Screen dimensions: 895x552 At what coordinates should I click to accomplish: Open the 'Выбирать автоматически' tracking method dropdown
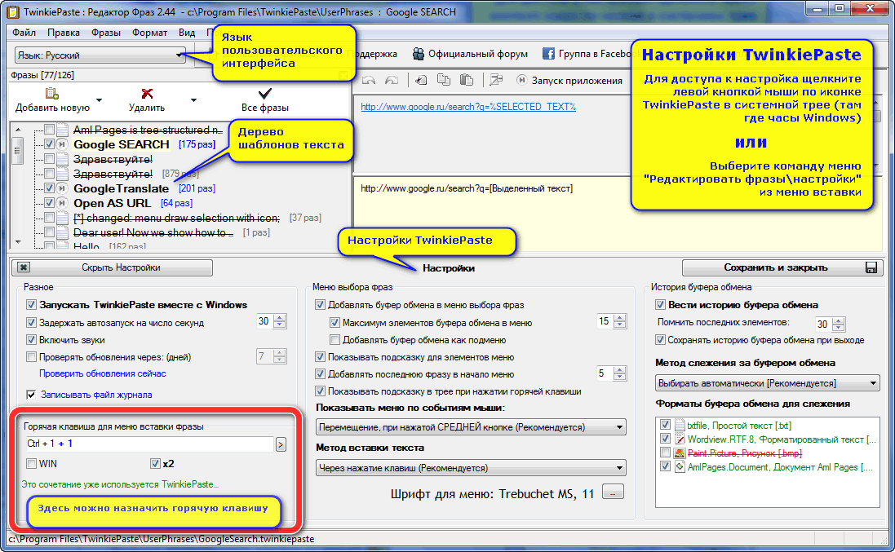pyautogui.click(x=767, y=383)
